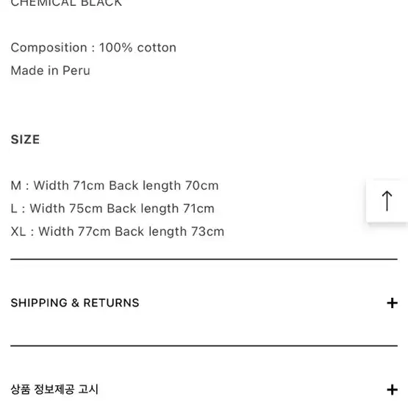Click the CHEMICAL BLACK color name
This screenshot has width=408, height=408.
(x=66, y=4)
